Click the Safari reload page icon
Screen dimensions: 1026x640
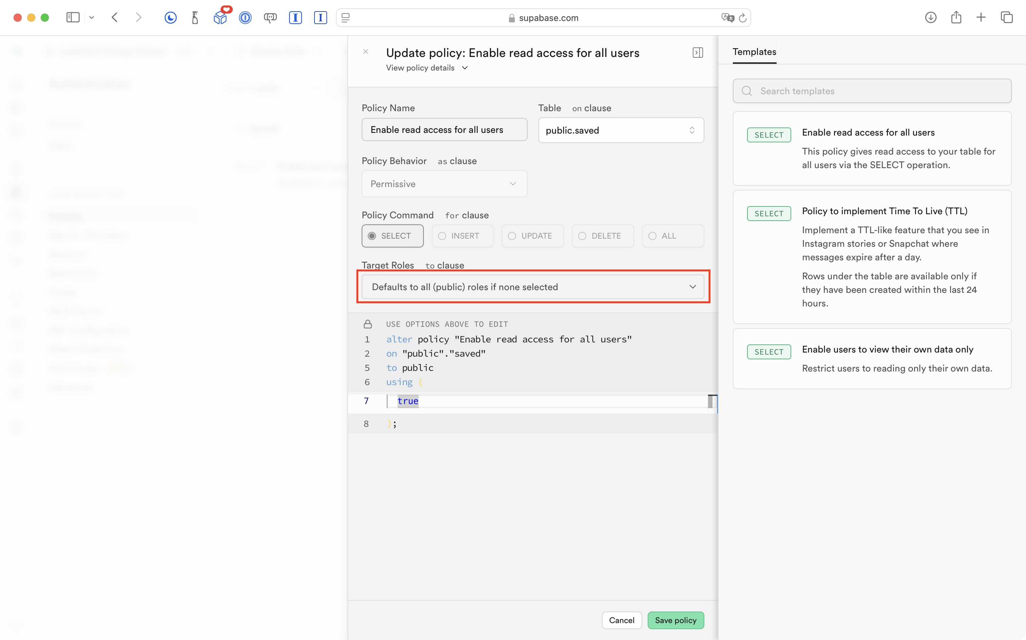742,18
